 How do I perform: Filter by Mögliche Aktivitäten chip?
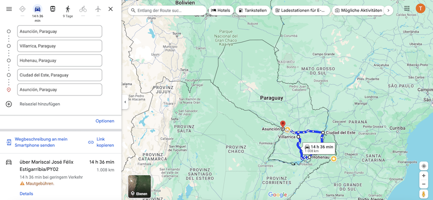pos(358,10)
